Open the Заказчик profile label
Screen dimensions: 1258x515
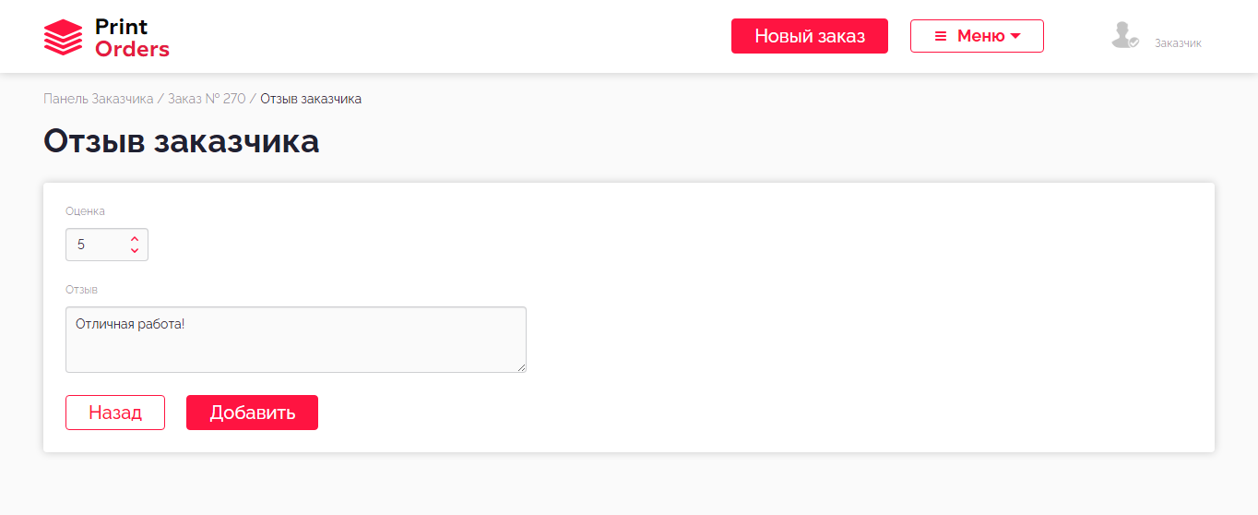(x=1178, y=43)
